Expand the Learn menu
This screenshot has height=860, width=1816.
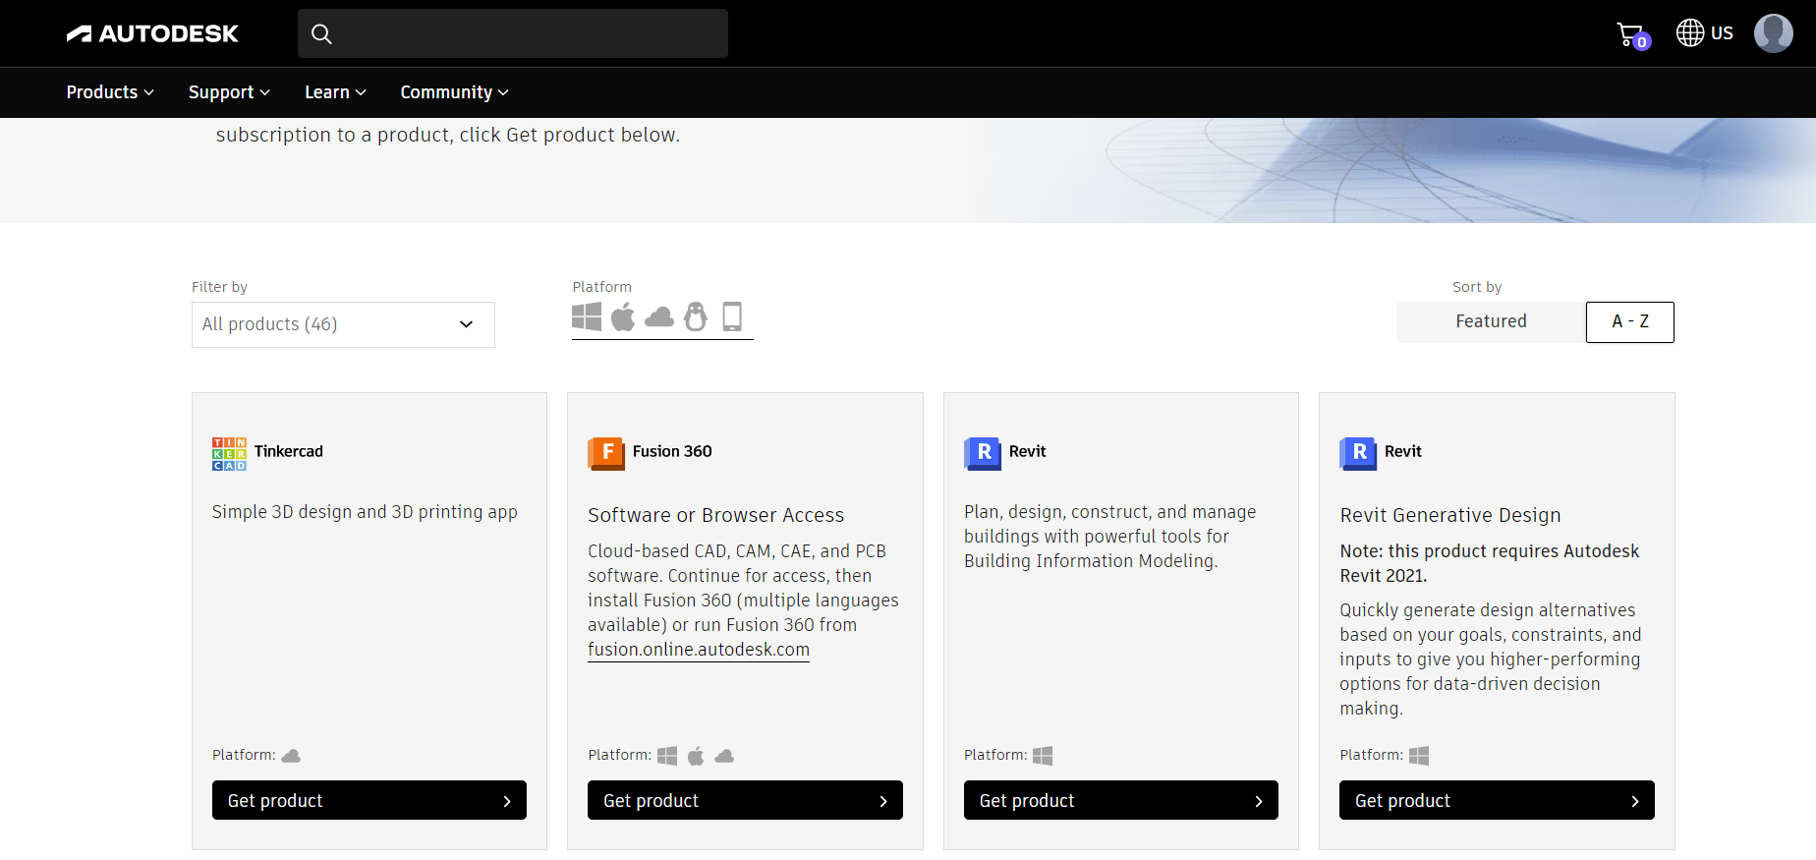point(335,92)
